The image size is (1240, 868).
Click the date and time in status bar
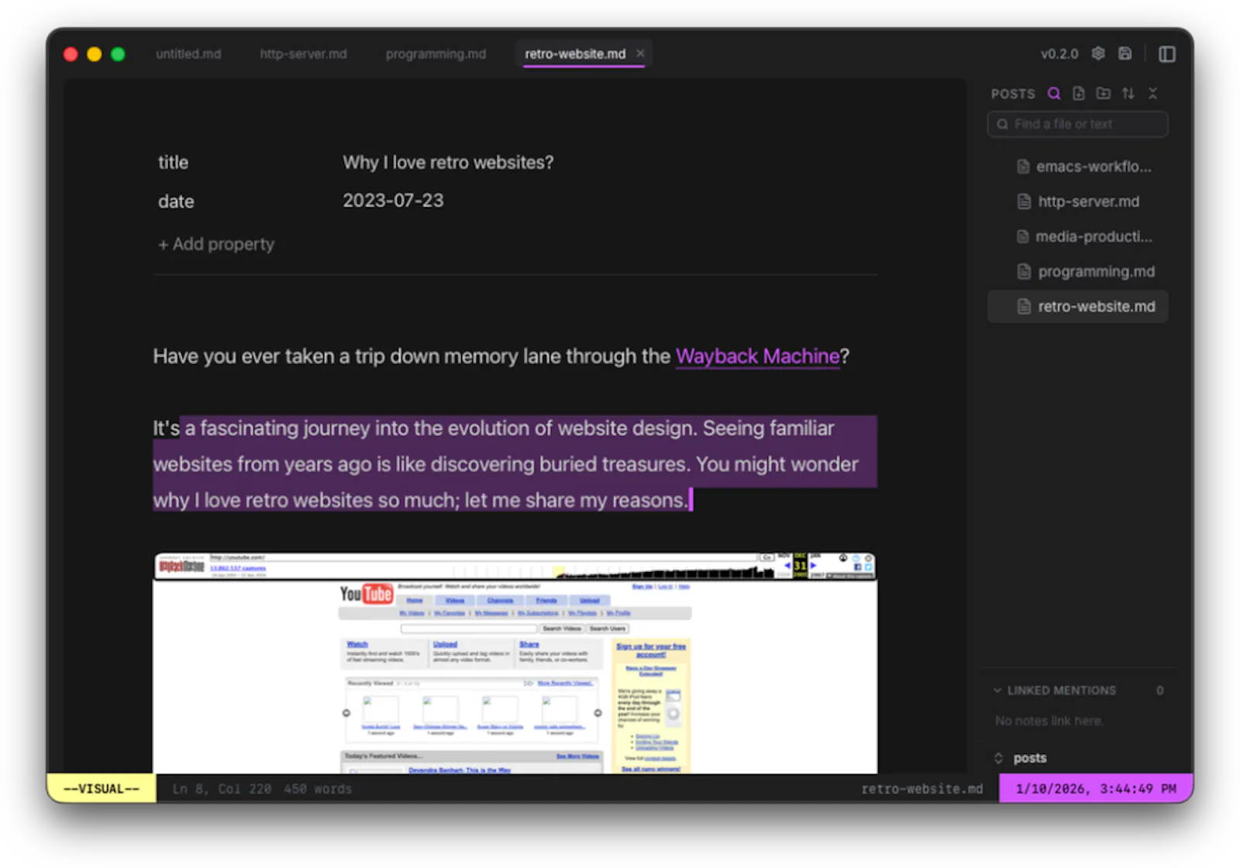1095,789
